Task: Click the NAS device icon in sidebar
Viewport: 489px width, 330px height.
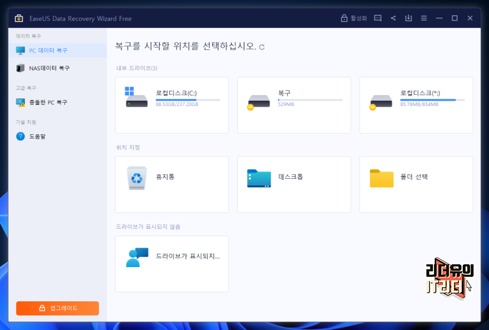Action: click(20, 68)
